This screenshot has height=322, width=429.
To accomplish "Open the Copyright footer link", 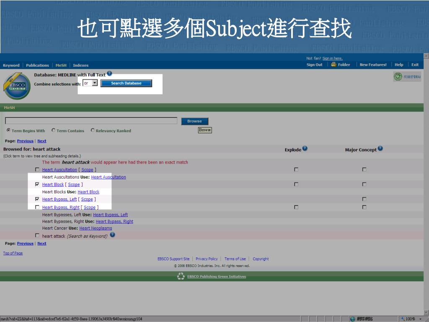I will point(261,259).
